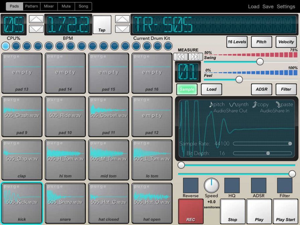Purge the hat open pad sample
This screenshot has width=300, height=225.
click(x=142, y=186)
